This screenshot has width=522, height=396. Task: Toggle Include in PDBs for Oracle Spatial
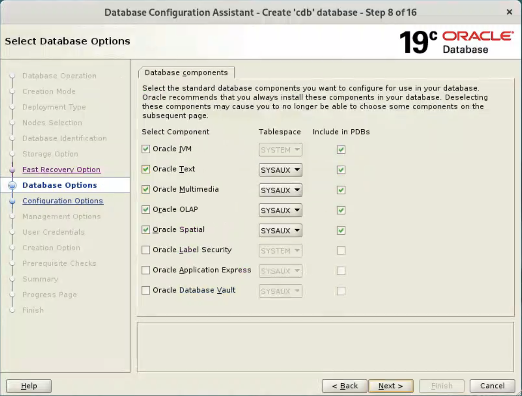point(341,230)
